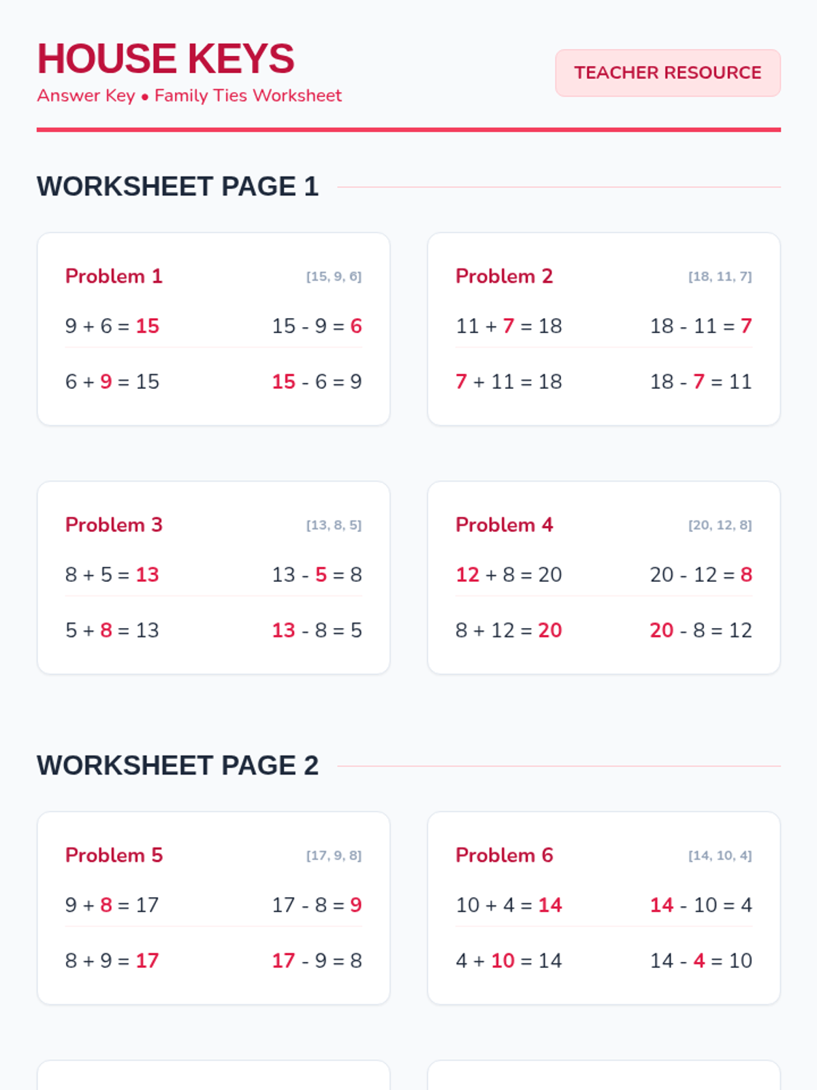Select the HOUSE KEYS title

(x=165, y=59)
